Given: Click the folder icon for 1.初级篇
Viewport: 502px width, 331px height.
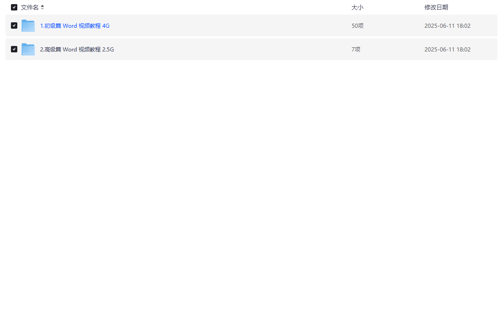Looking at the screenshot, I should 28,25.
